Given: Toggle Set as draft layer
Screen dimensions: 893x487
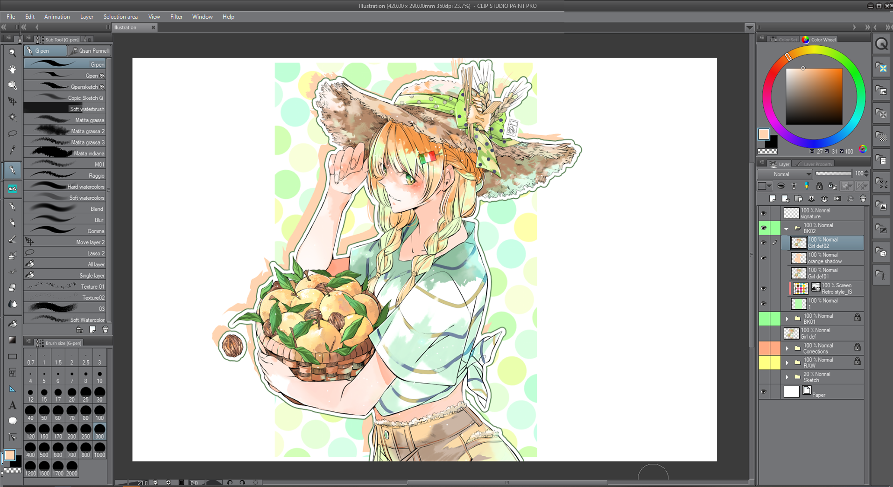Looking at the screenshot, I should 806,186.
